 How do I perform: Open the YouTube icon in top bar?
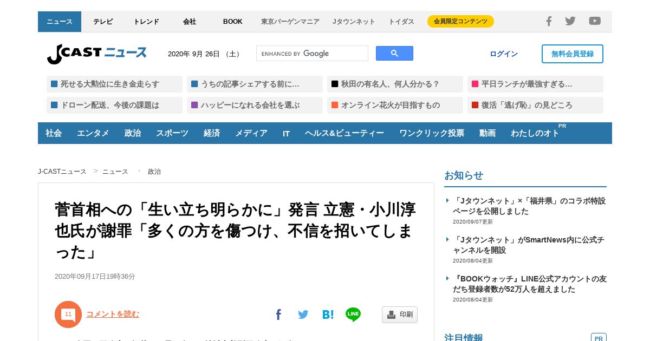tap(595, 21)
